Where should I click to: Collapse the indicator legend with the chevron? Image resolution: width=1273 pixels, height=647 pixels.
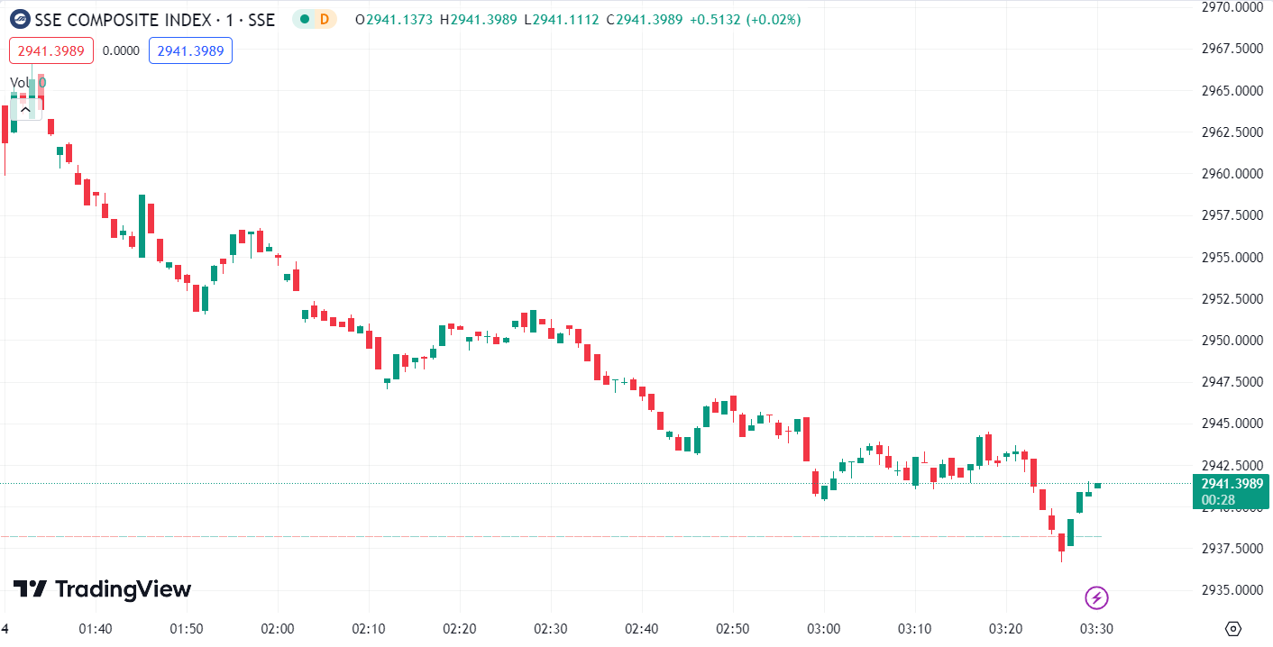[25, 109]
